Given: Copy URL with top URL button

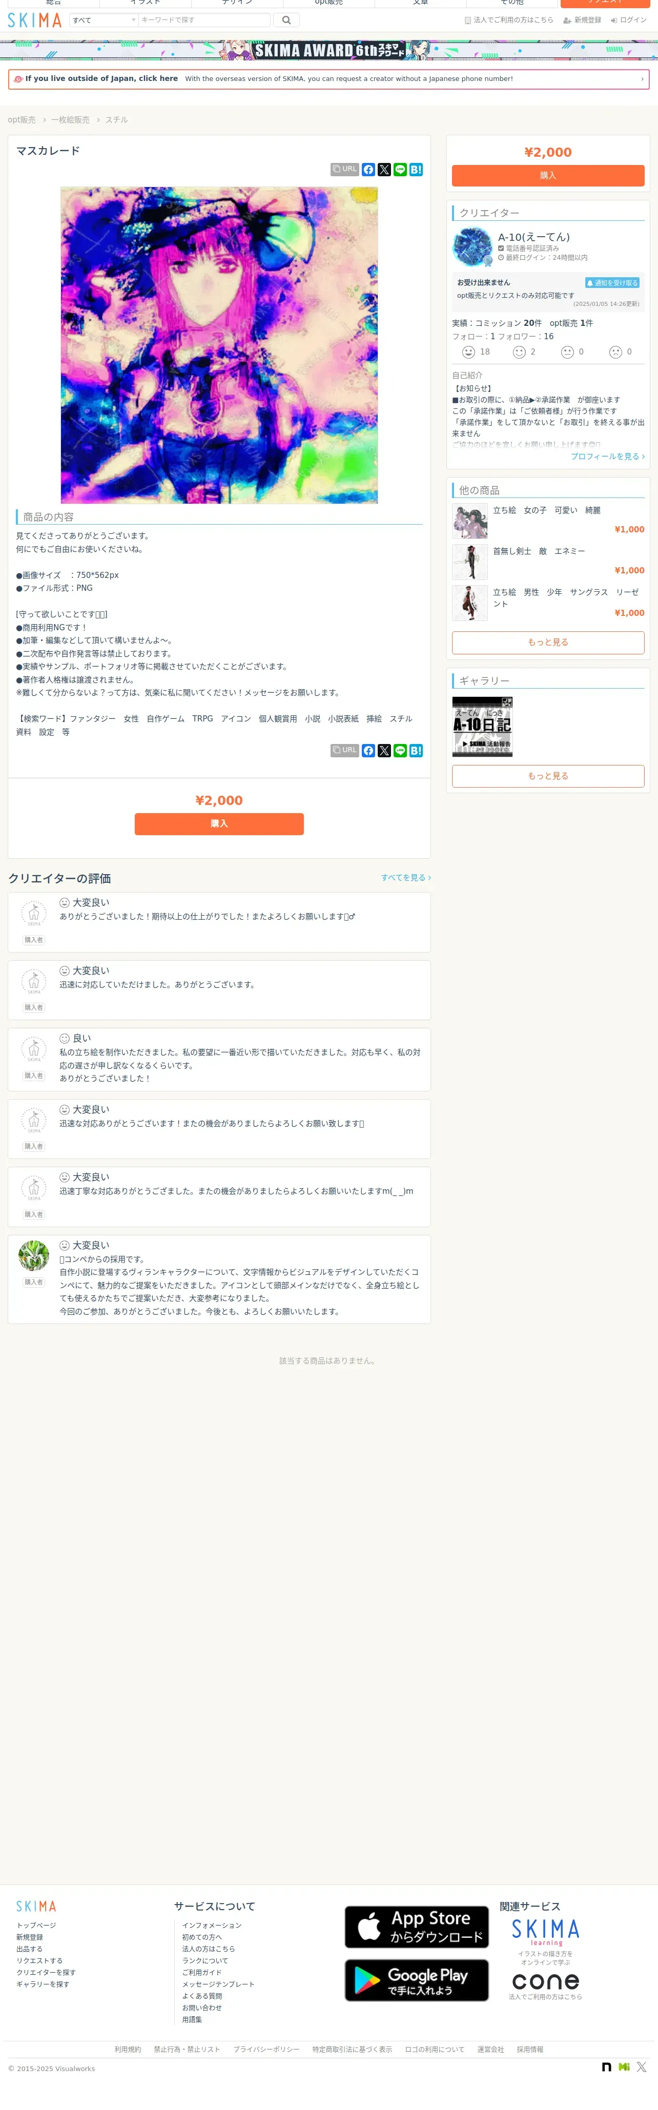Looking at the screenshot, I should [344, 170].
